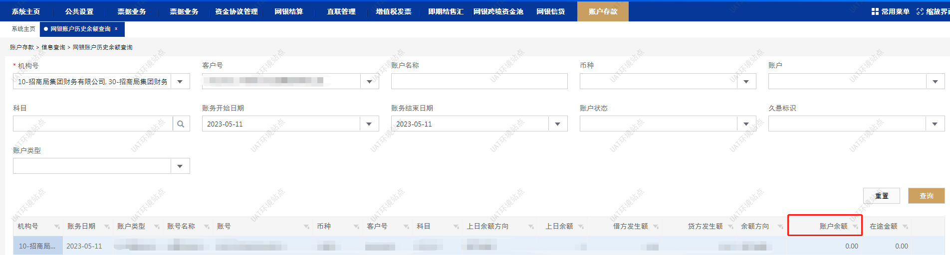This screenshot has width=950, height=255.
Task: Expand the 账户状态 dropdown
Action: 746,124
